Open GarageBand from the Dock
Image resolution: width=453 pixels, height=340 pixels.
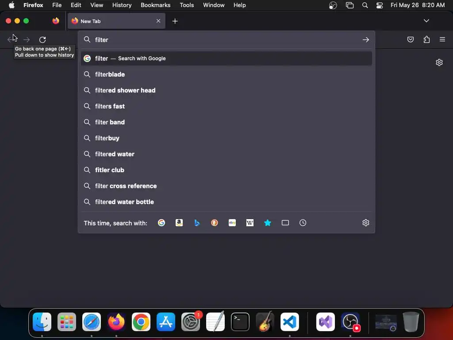click(x=265, y=322)
